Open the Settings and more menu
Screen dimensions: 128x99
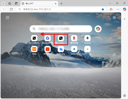[x=118, y=9]
